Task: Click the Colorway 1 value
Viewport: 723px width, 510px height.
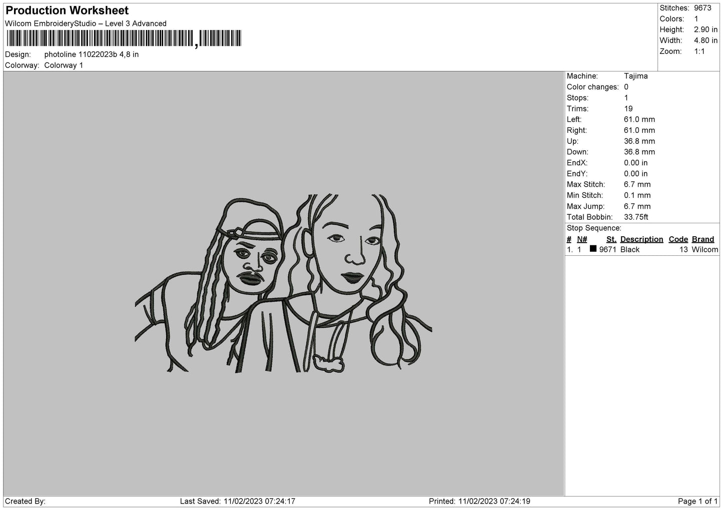Action: tap(64, 65)
